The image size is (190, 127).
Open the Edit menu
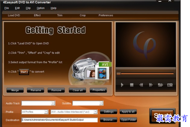(x=17, y=8)
